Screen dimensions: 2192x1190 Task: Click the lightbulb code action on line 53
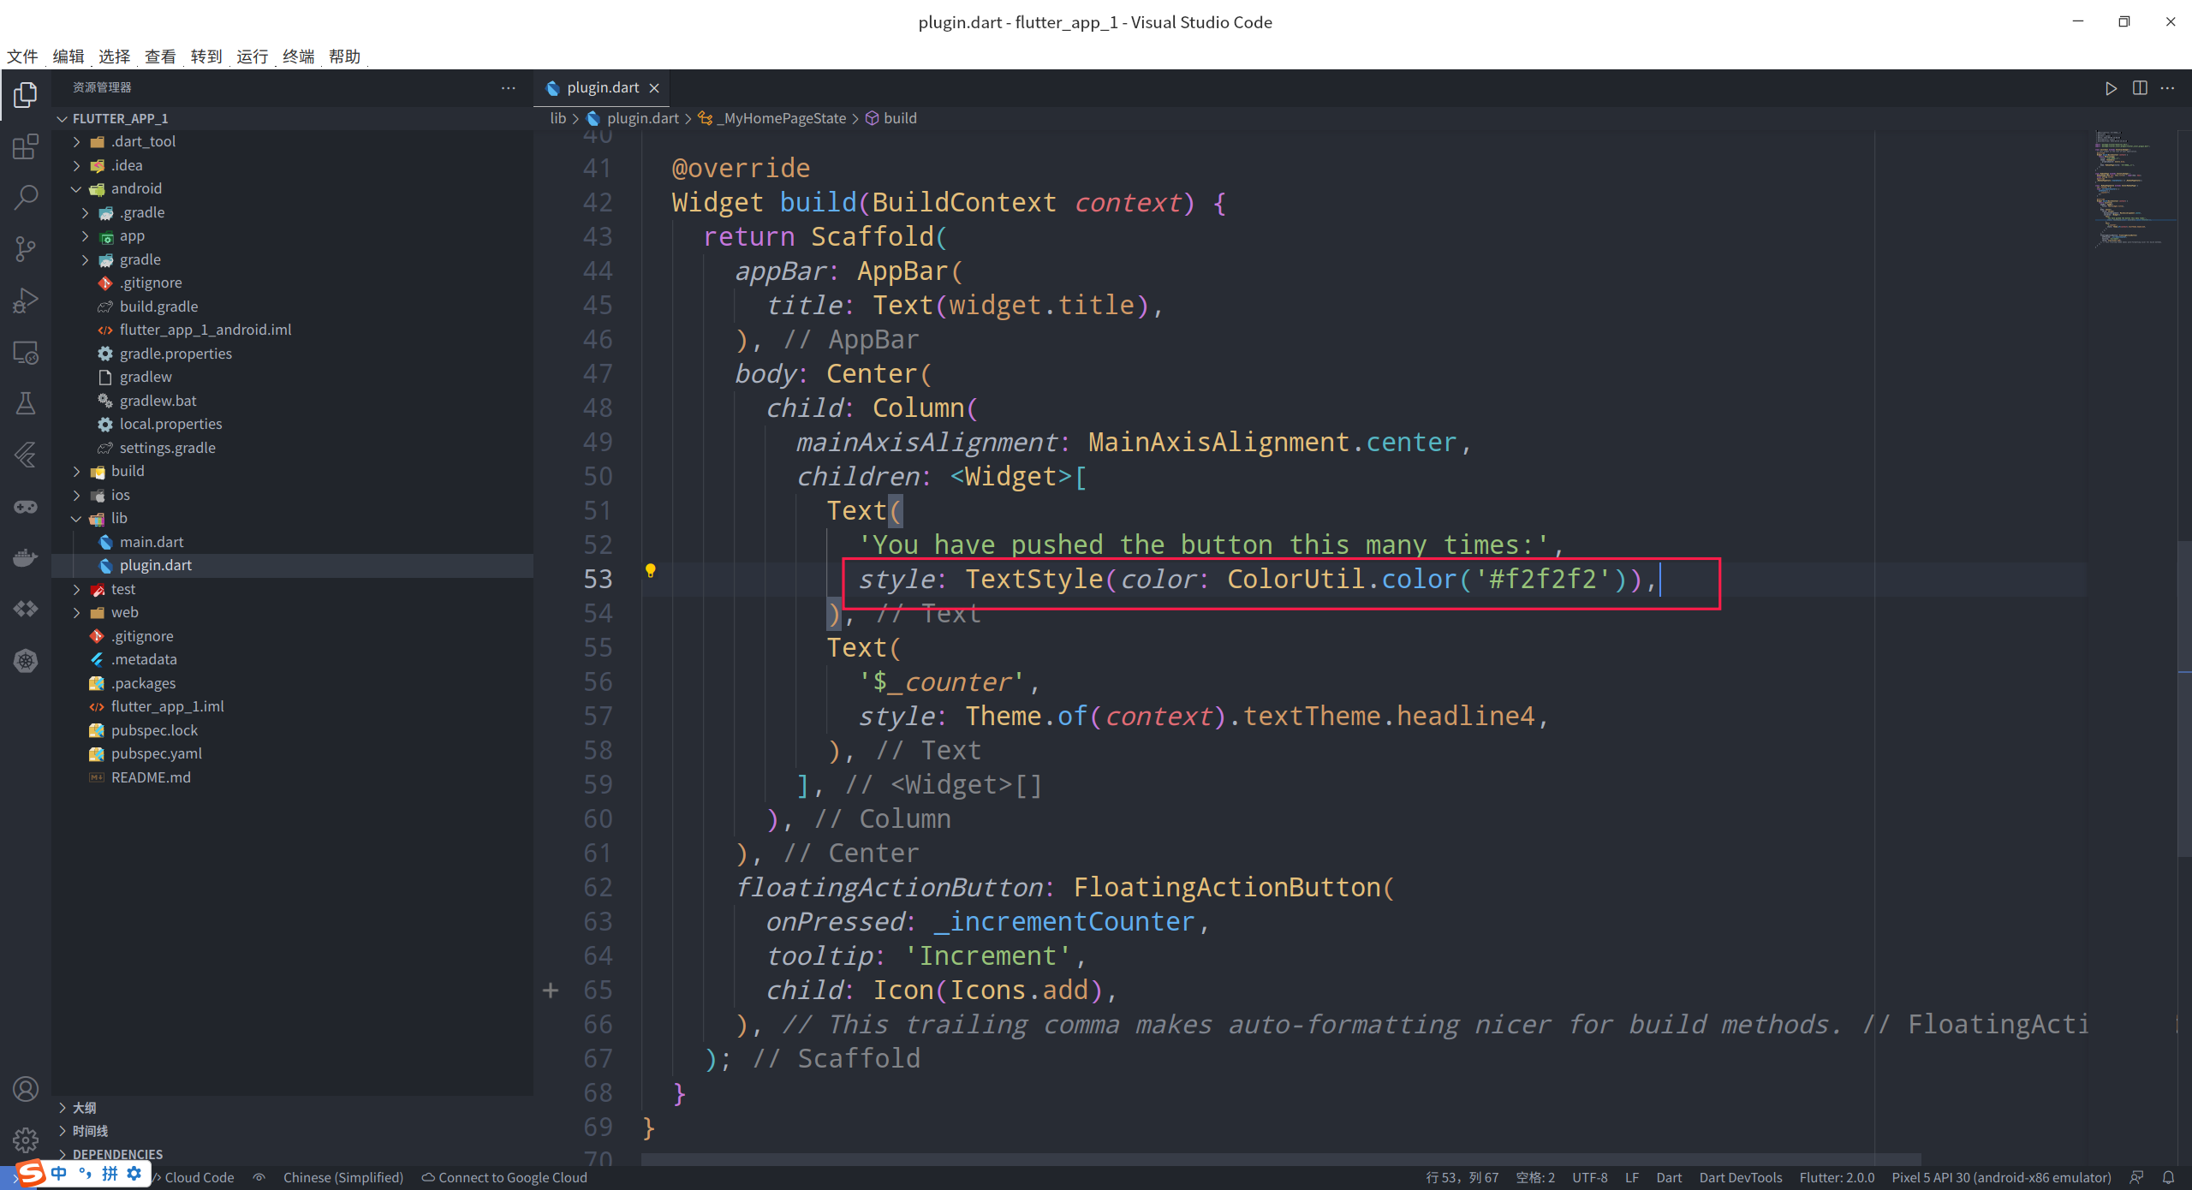coord(651,570)
